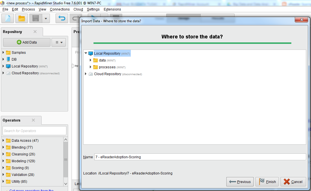This screenshot has height=191, width=311.
Task: Create a new process with the toolbar icon
Action: (x=7, y=18)
